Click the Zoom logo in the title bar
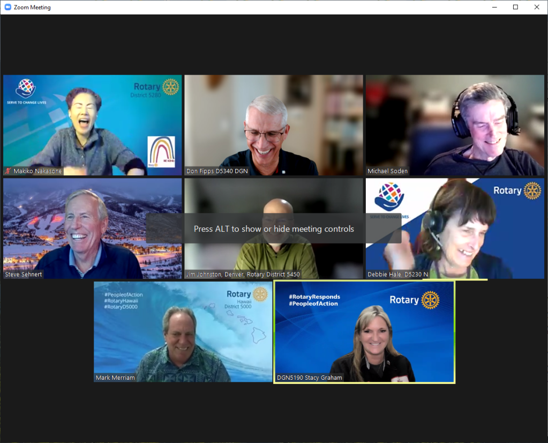 7,8
